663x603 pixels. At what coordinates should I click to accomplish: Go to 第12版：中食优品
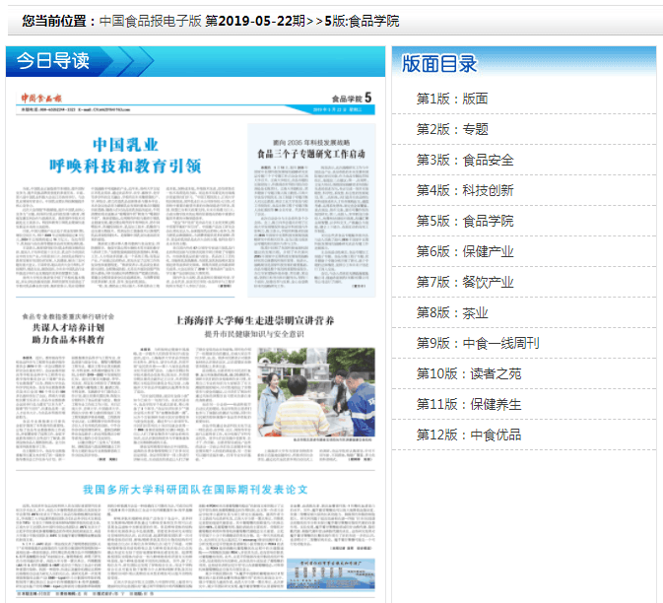(x=469, y=435)
